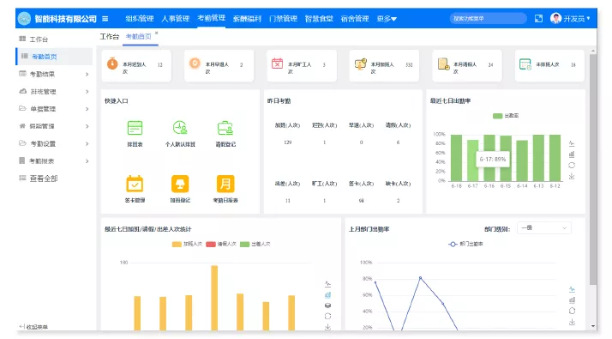Stack series in overtime/leave statistics chart

327,306
